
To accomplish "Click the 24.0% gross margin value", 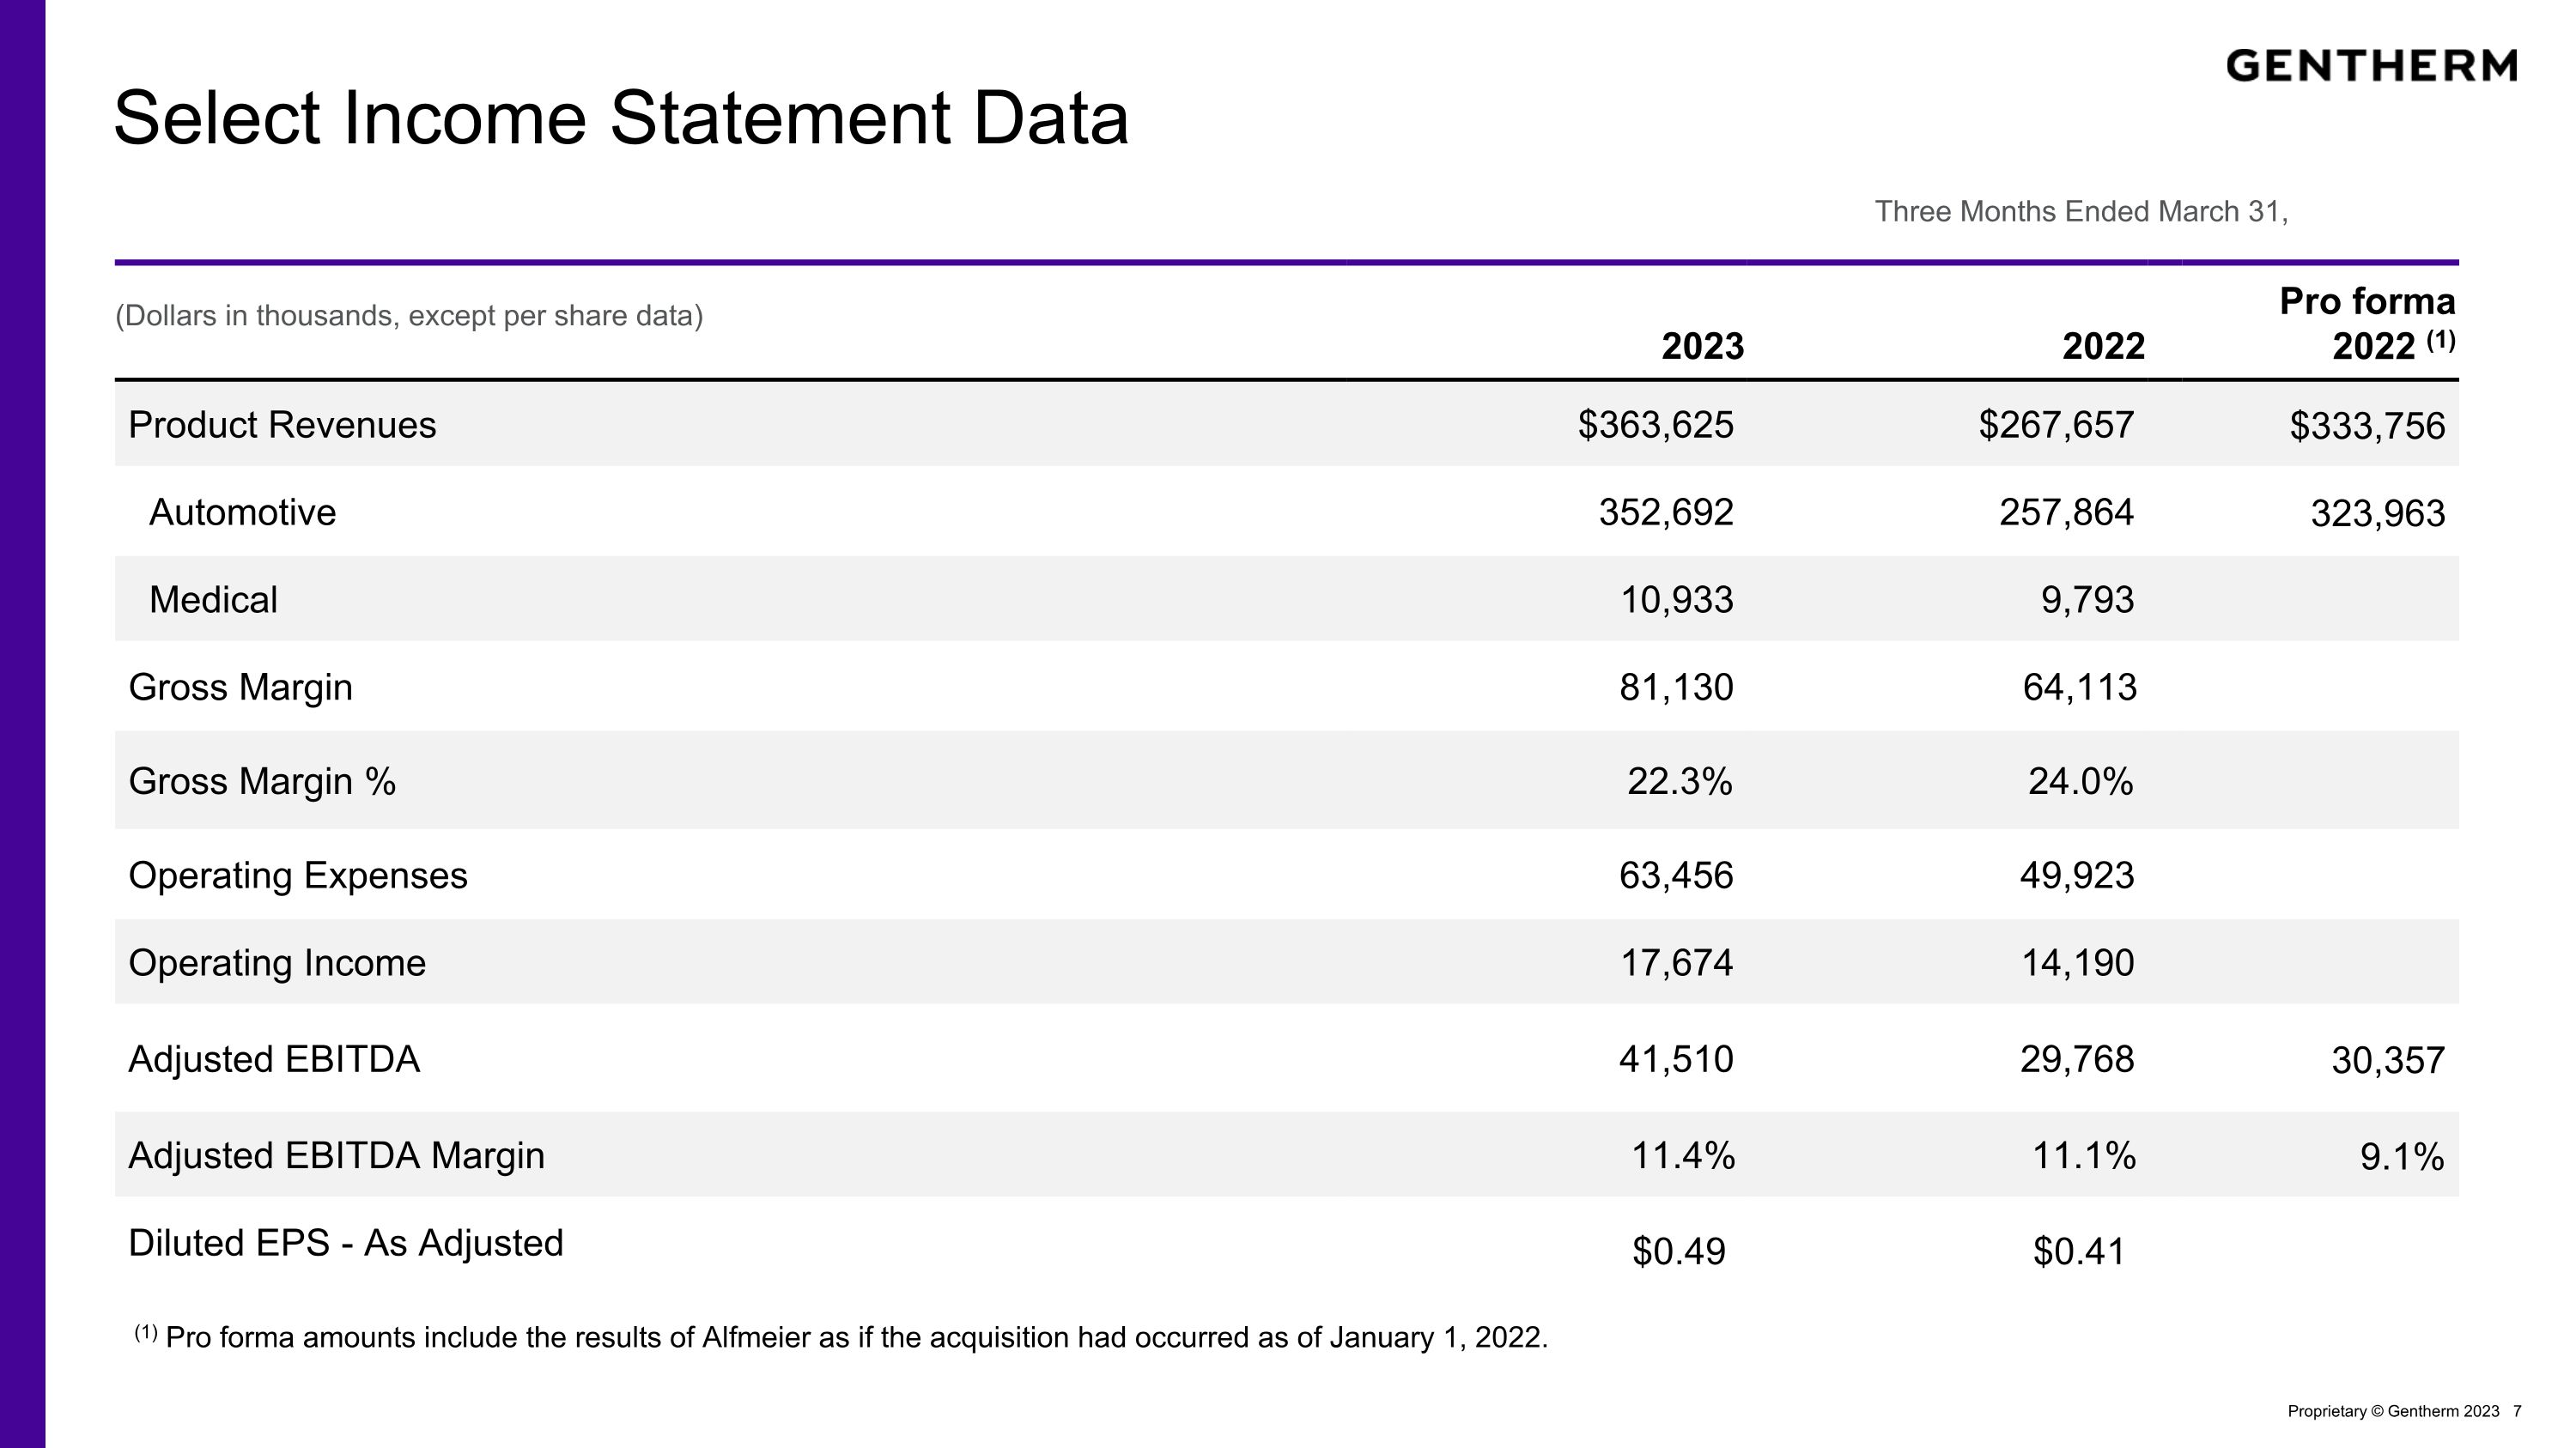I will (2080, 781).
